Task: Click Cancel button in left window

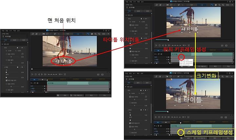Action: [105, 95]
